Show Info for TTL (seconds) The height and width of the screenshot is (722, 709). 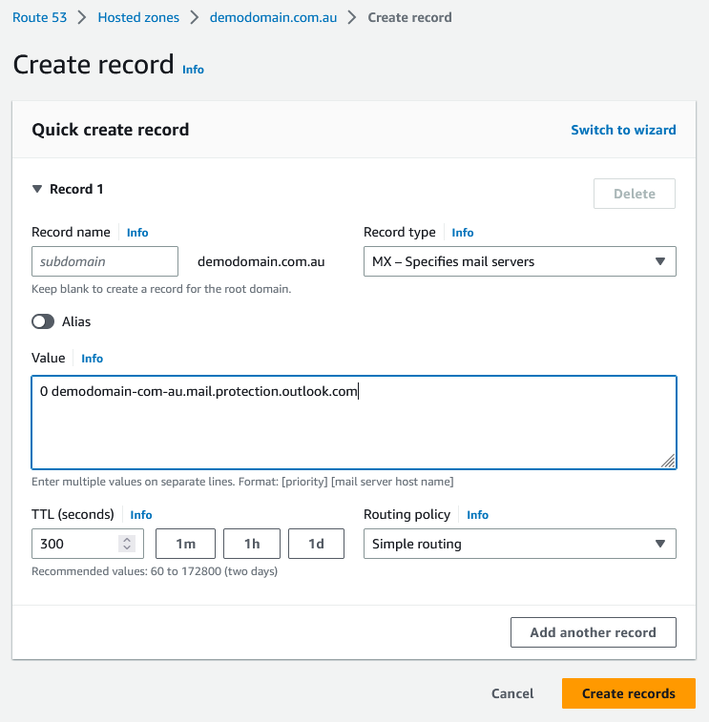point(141,515)
